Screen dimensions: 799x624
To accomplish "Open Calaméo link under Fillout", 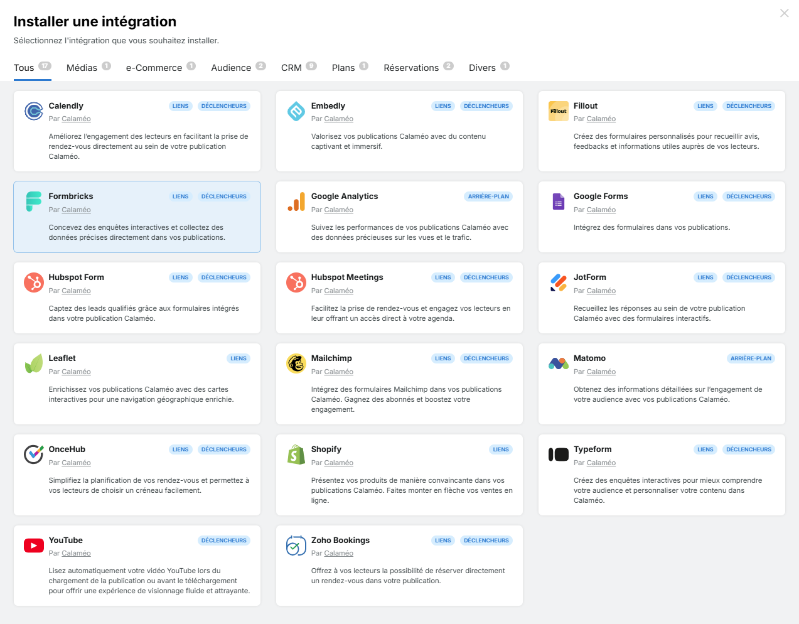I will [601, 119].
